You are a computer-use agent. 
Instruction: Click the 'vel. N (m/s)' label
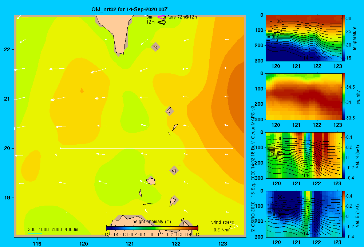pos(357,157)
